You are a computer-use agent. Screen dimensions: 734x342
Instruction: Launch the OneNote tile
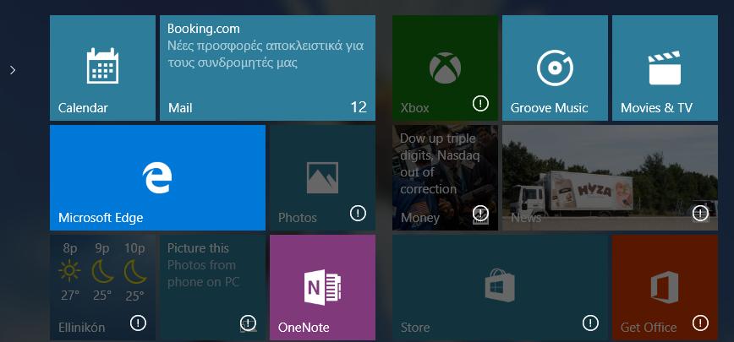[x=322, y=287]
